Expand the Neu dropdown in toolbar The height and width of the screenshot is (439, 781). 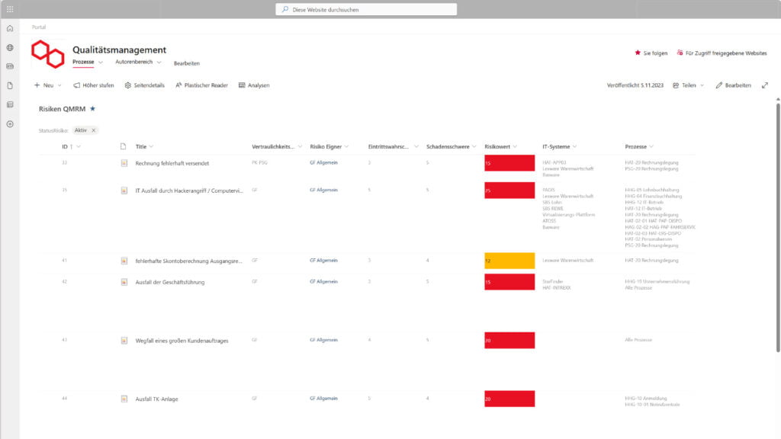coord(47,85)
